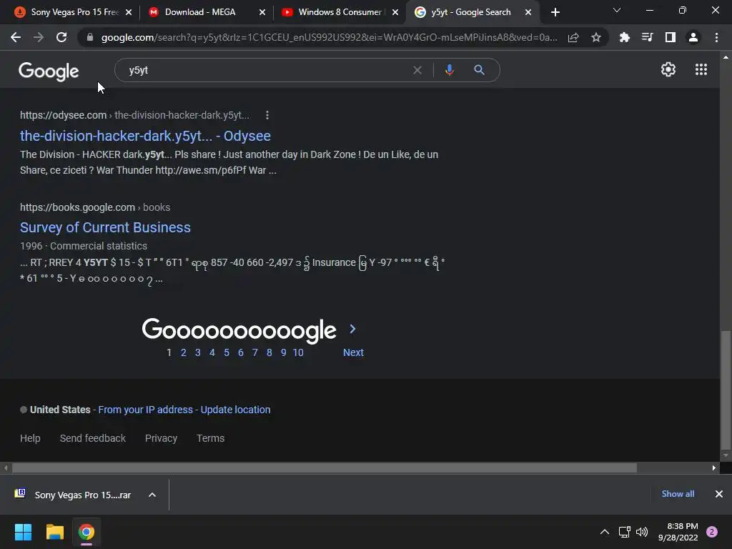The width and height of the screenshot is (732, 549).
Task: Close the y5yt - Google Search tab
Action: 528,12
